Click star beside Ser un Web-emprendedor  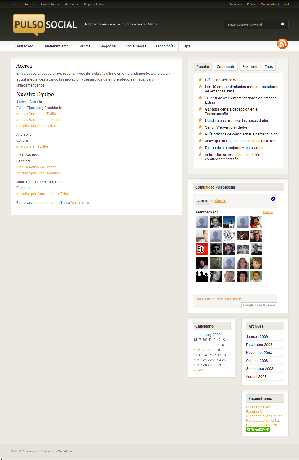point(200,127)
